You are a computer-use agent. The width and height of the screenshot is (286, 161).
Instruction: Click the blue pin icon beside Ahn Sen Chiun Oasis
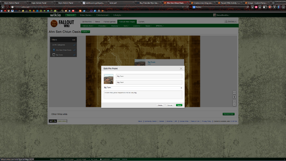click(54, 50)
